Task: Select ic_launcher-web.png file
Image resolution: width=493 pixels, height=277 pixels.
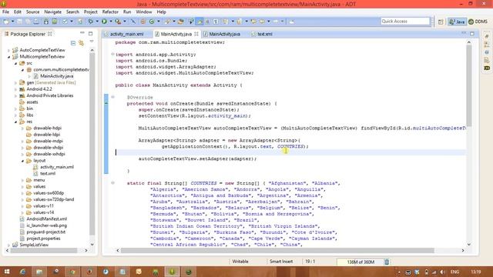Action: click(x=46, y=225)
